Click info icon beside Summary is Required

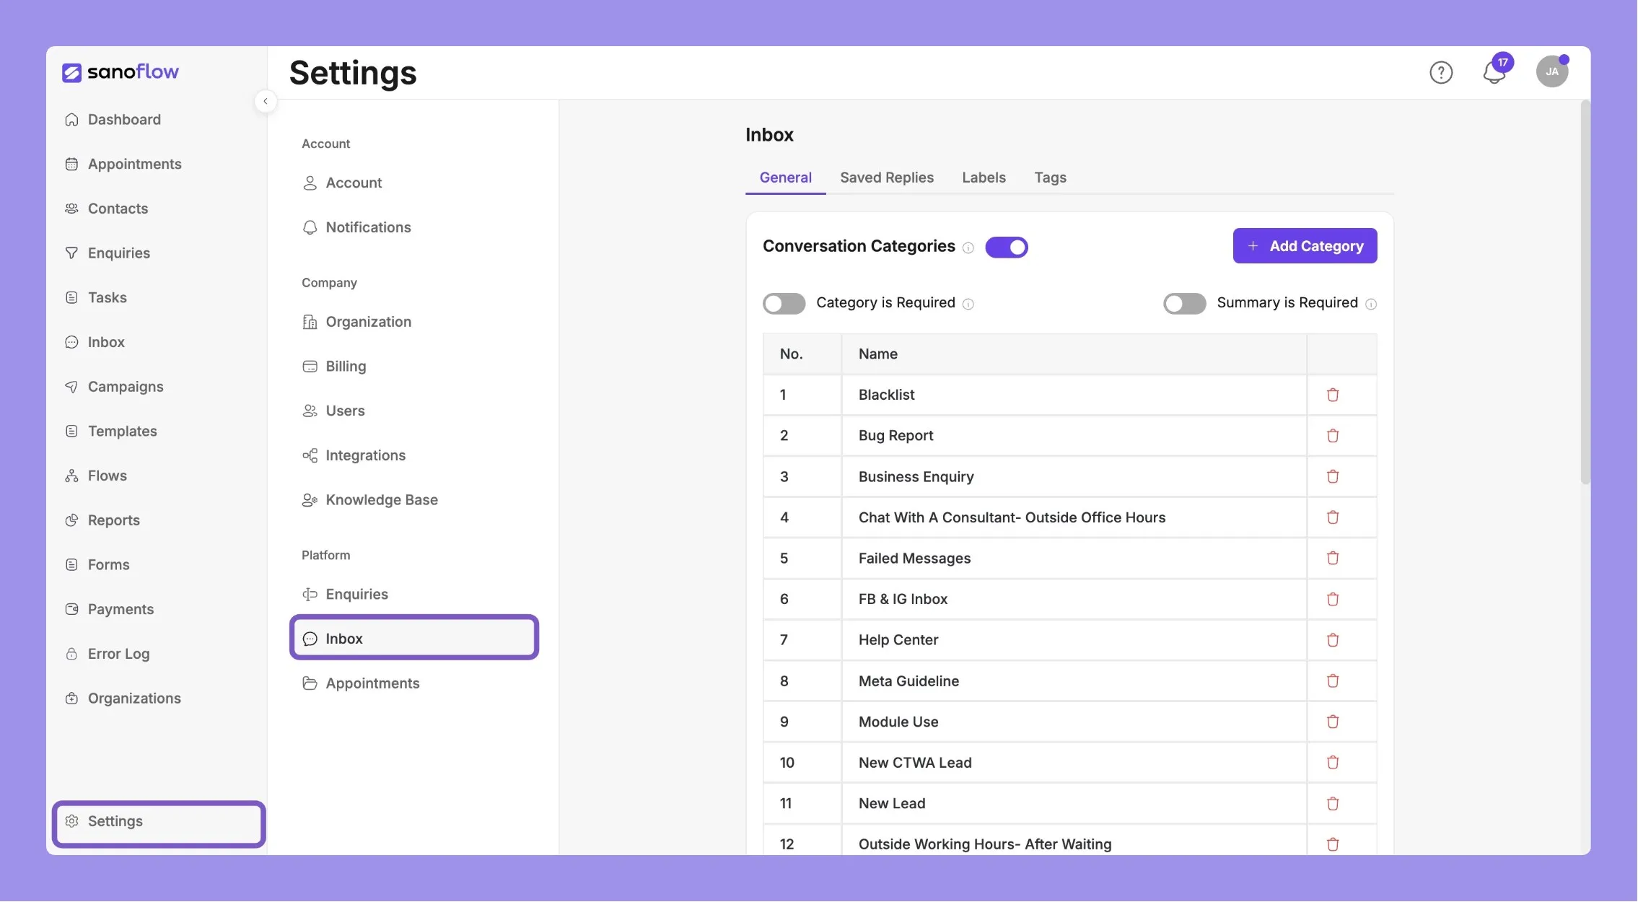coord(1371,304)
